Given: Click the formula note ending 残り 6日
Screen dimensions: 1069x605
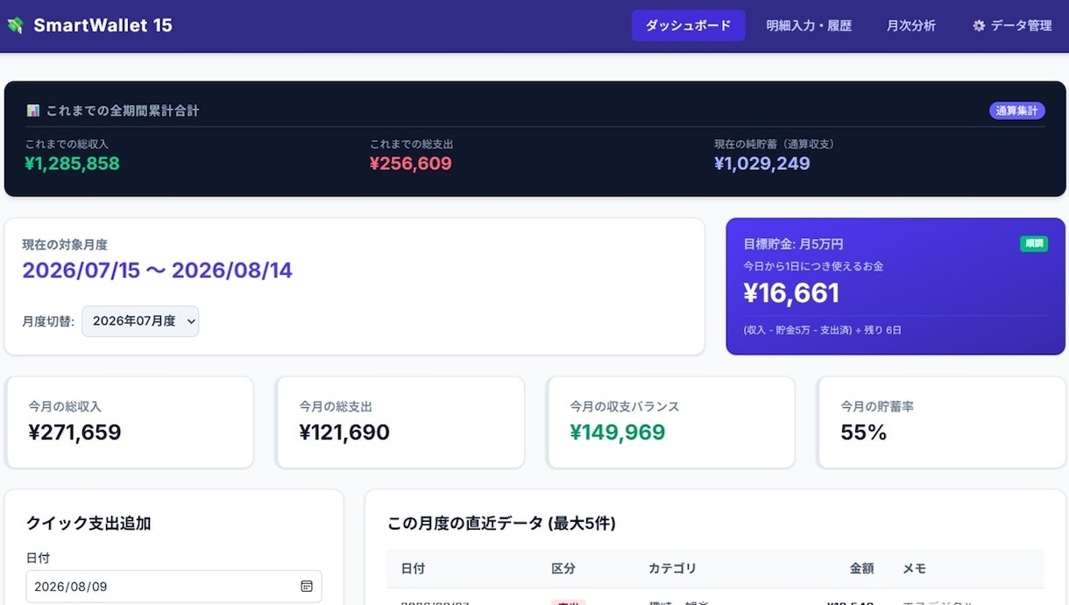Looking at the screenshot, I should click(x=823, y=330).
